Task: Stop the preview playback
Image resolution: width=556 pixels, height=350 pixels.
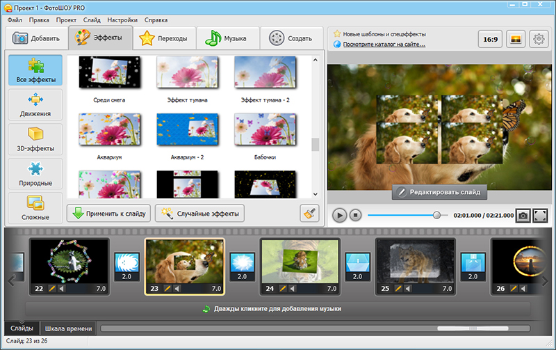Action: pos(355,215)
